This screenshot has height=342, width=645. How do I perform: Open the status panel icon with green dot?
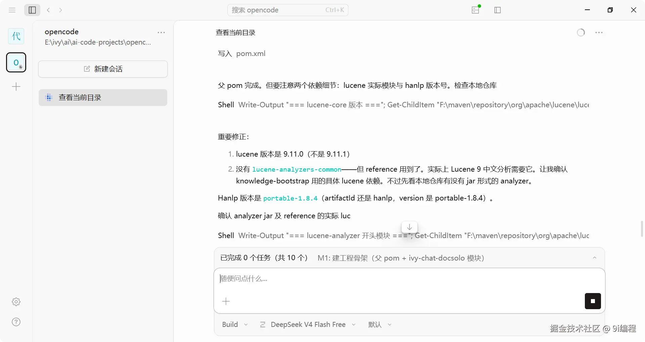(x=476, y=10)
